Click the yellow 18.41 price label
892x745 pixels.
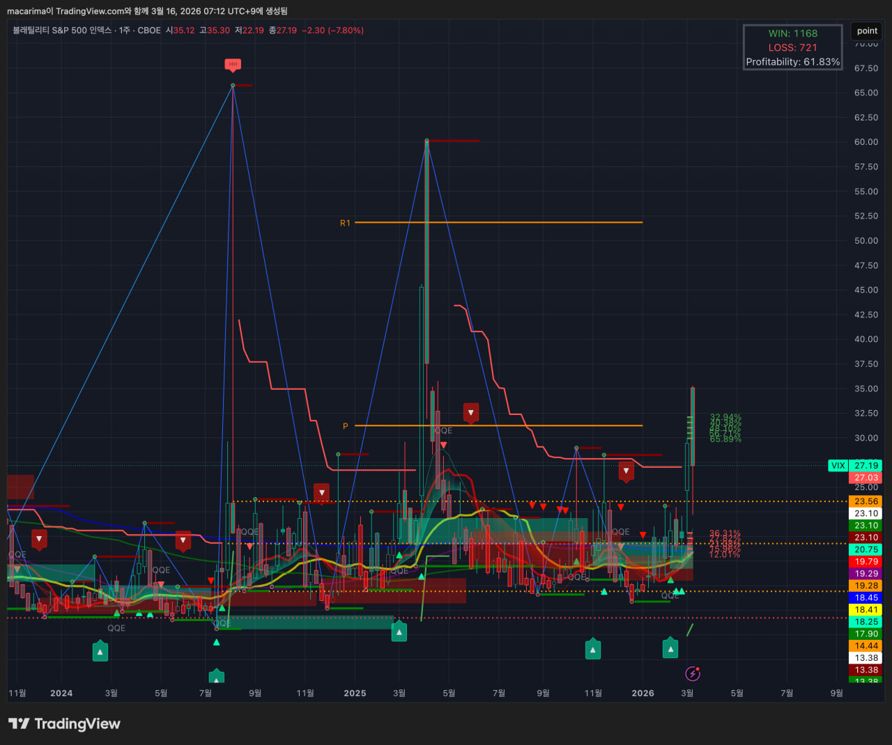[866, 610]
